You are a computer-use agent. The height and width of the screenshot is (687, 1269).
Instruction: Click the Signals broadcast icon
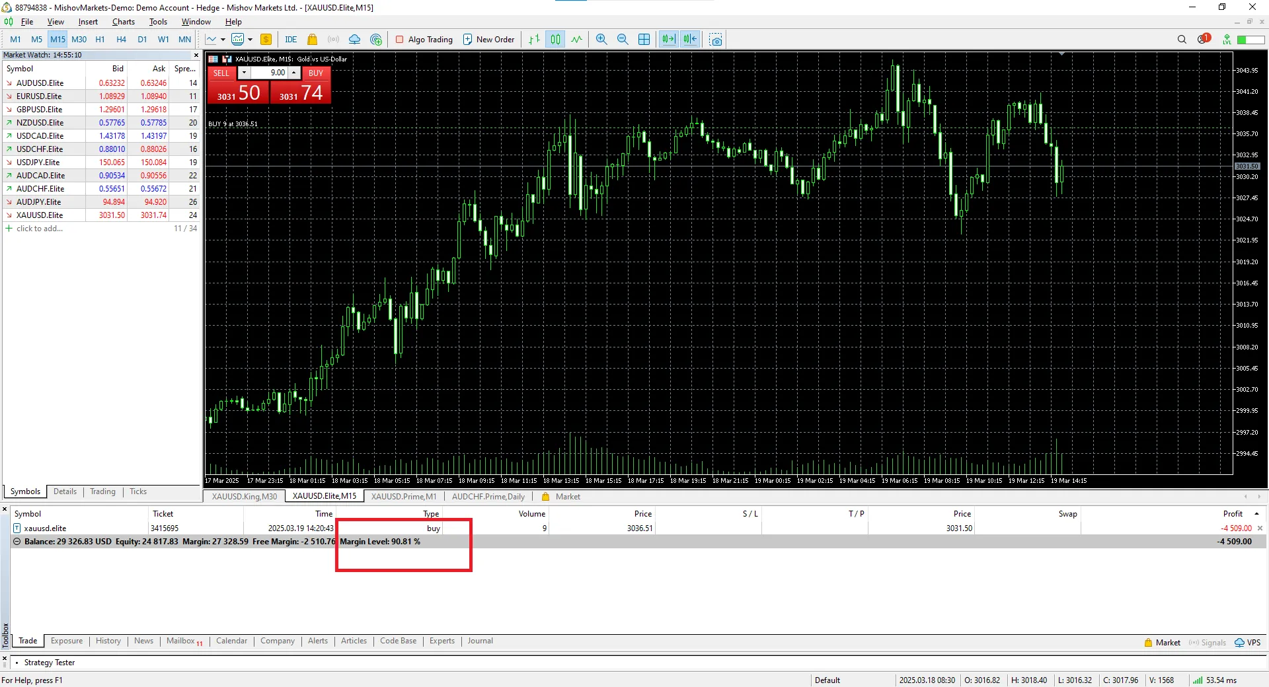point(333,40)
